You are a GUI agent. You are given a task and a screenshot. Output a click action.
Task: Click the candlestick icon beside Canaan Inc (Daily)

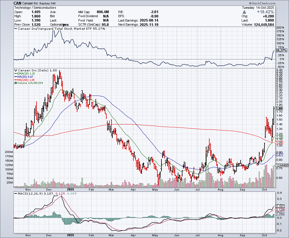(16, 70)
